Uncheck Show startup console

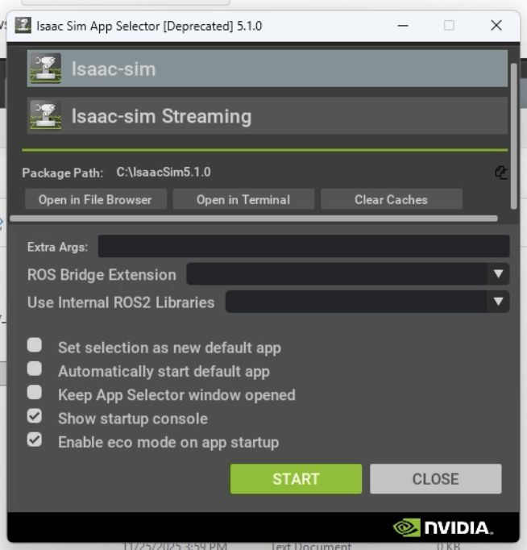35,416
